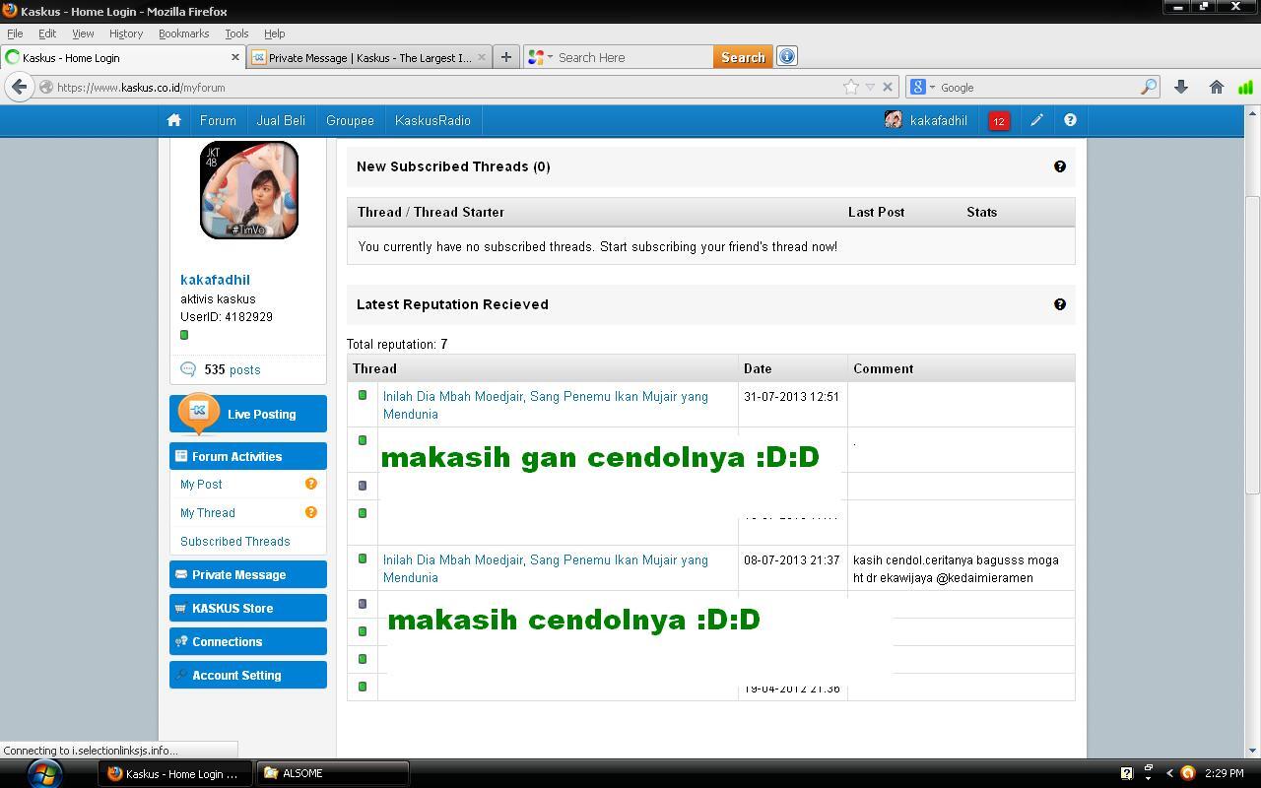
Task: Click Firefox home page icon
Action: [1217, 87]
